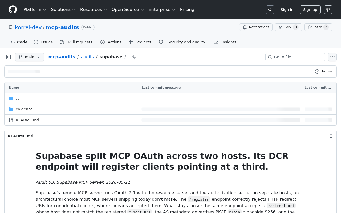Focus the Go to file search field
Screen dimensions: 341x213
[295, 57]
